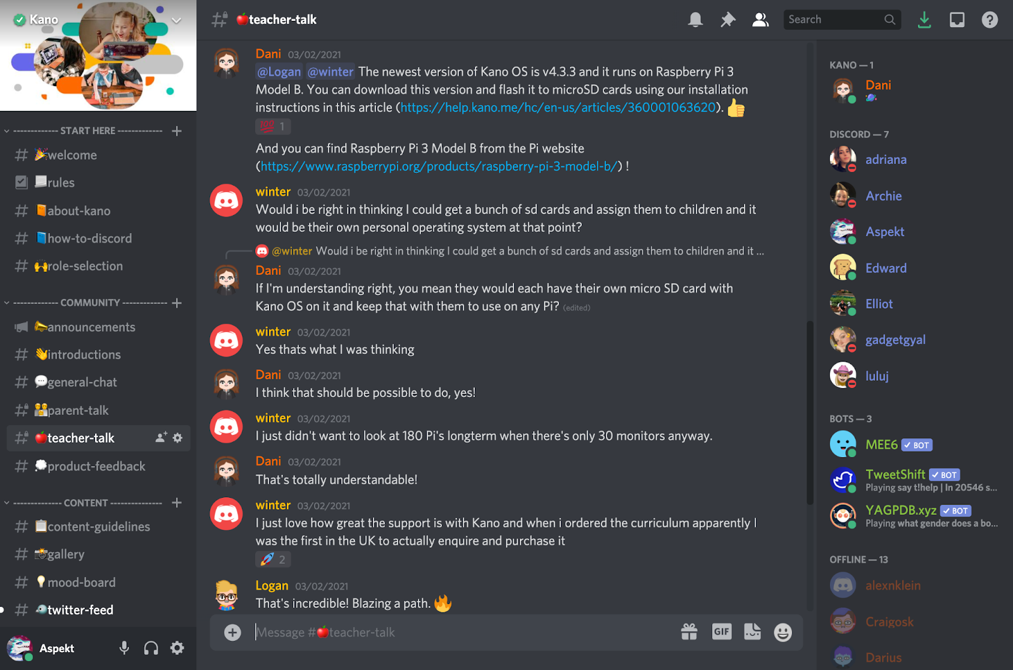The image size is (1013, 670).
Task: Open the sticker picker
Action: click(752, 631)
